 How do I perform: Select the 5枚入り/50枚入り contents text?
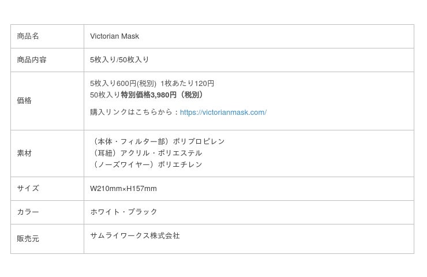119,60
